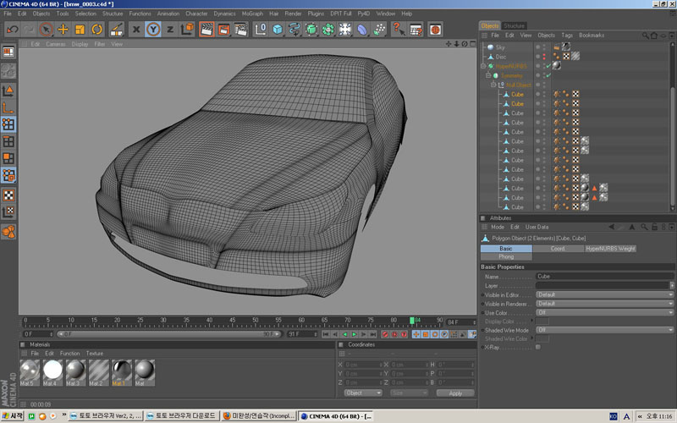Open the Plugins menu
The width and height of the screenshot is (677, 423).
(x=316, y=14)
